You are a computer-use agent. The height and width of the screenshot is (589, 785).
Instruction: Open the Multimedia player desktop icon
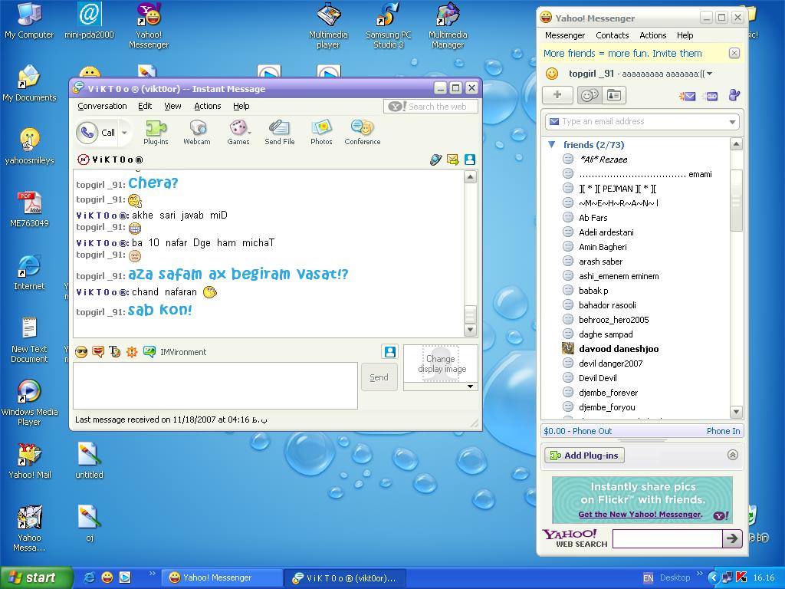(x=328, y=26)
